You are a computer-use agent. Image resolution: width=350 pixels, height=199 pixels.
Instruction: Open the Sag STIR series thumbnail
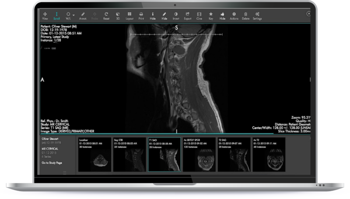point(129,154)
